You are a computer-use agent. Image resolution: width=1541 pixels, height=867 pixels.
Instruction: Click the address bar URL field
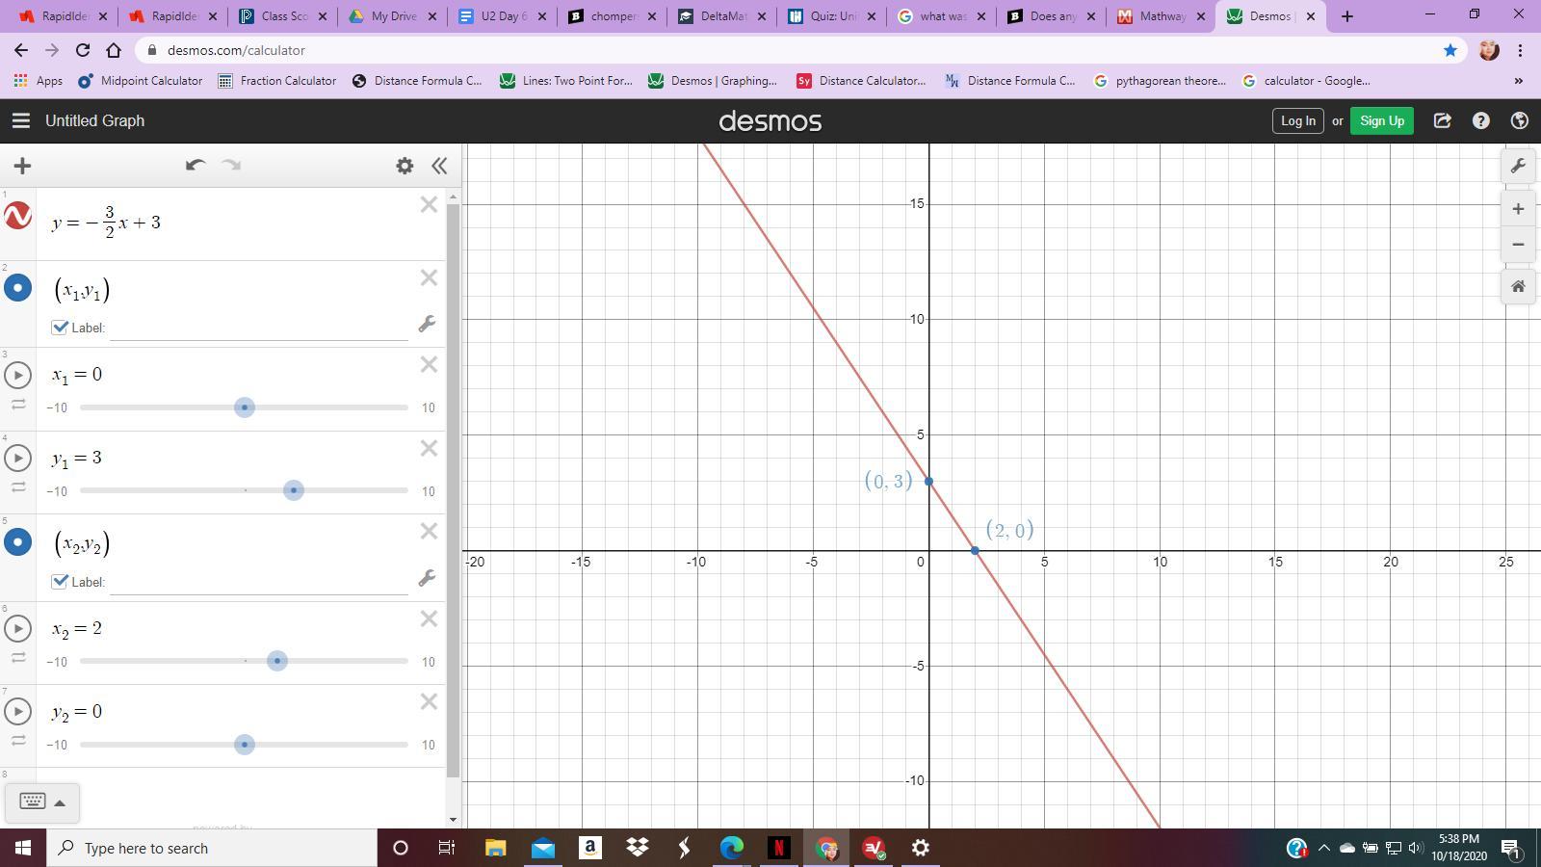tap(799, 50)
